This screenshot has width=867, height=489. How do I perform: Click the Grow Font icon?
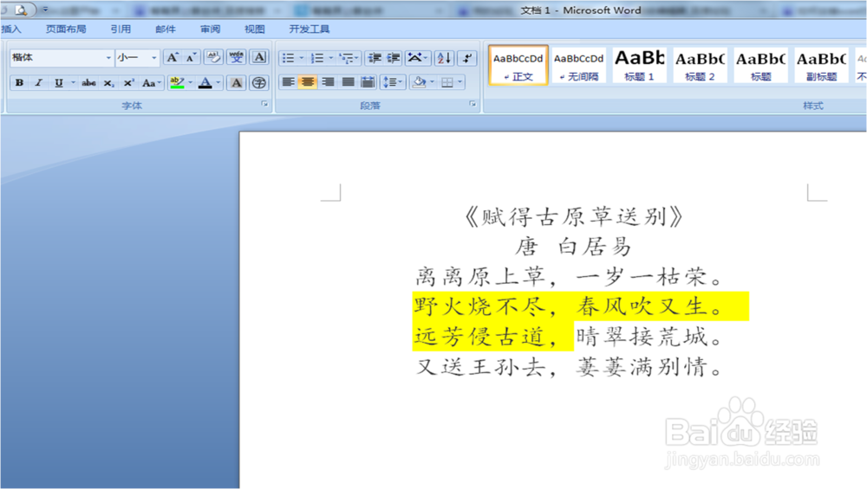point(173,57)
